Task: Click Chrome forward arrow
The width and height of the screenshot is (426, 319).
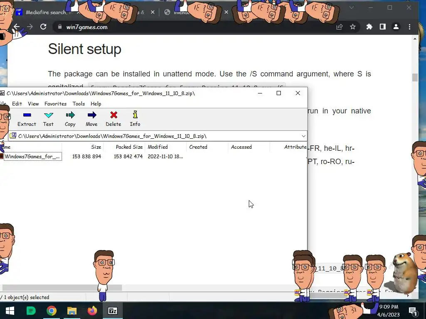Action: (x=30, y=27)
